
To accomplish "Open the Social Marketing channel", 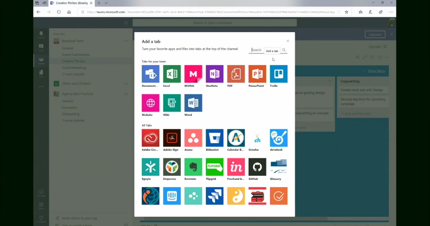I will point(74,68).
